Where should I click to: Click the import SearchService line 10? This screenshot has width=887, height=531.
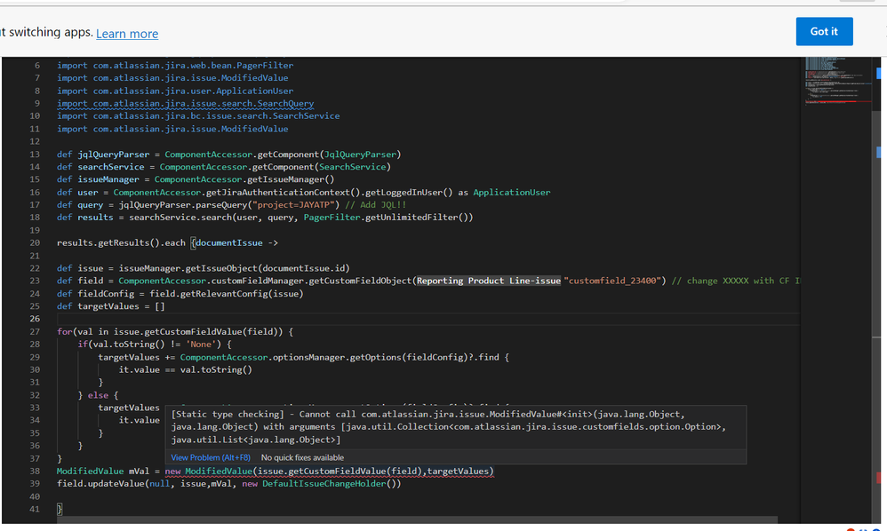click(198, 115)
